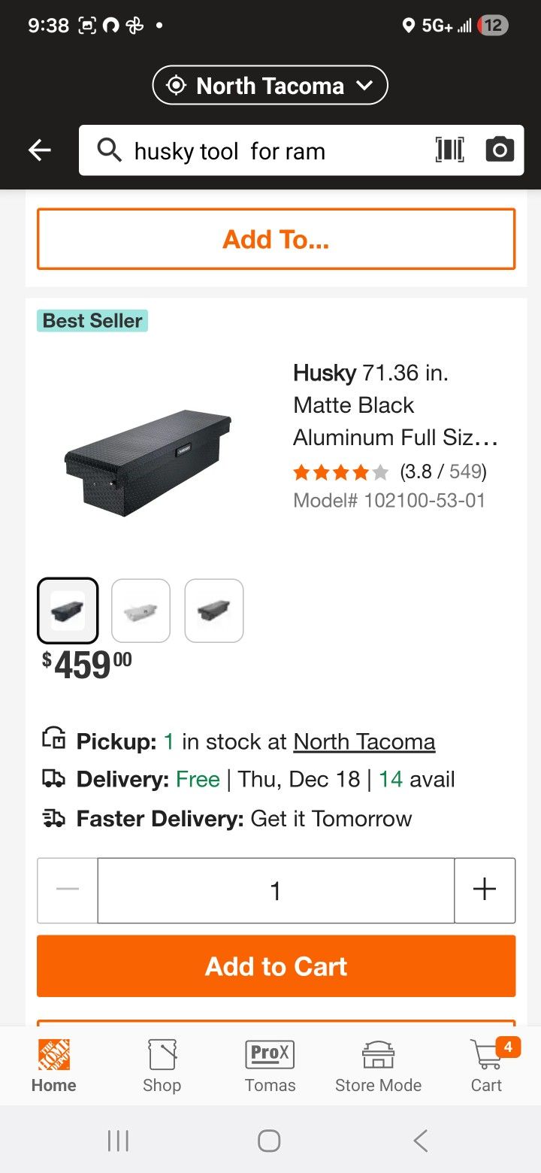541x1173 pixels.
Task: Increase quantity with the plus button
Action: pyautogui.click(x=485, y=890)
